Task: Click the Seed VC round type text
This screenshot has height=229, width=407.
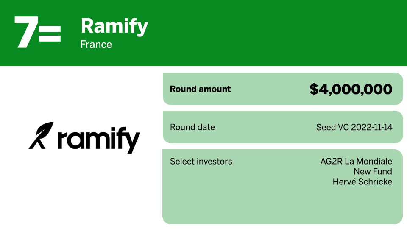Action: pos(333,127)
